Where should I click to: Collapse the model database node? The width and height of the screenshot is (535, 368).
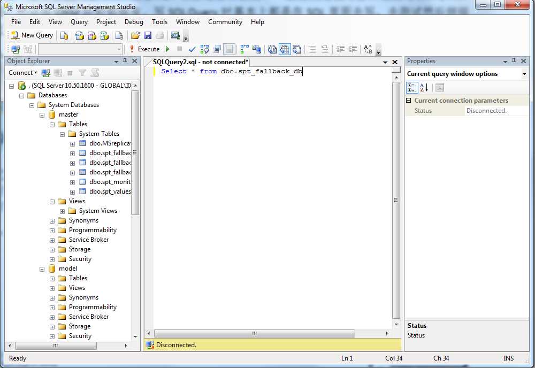pyautogui.click(x=42, y=269)
